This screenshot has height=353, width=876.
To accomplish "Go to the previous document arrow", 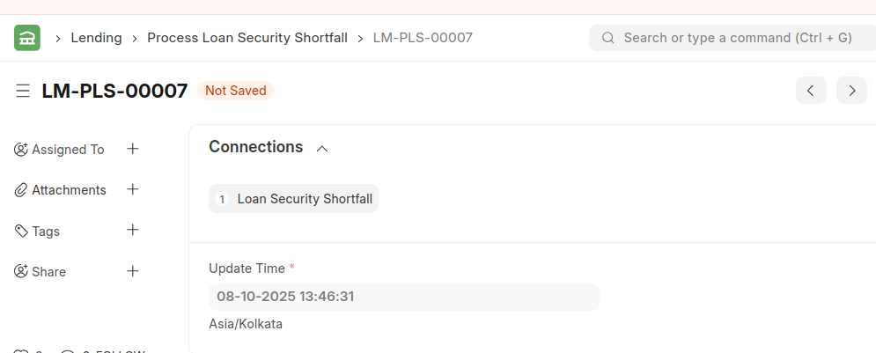I will coord(811,91).
